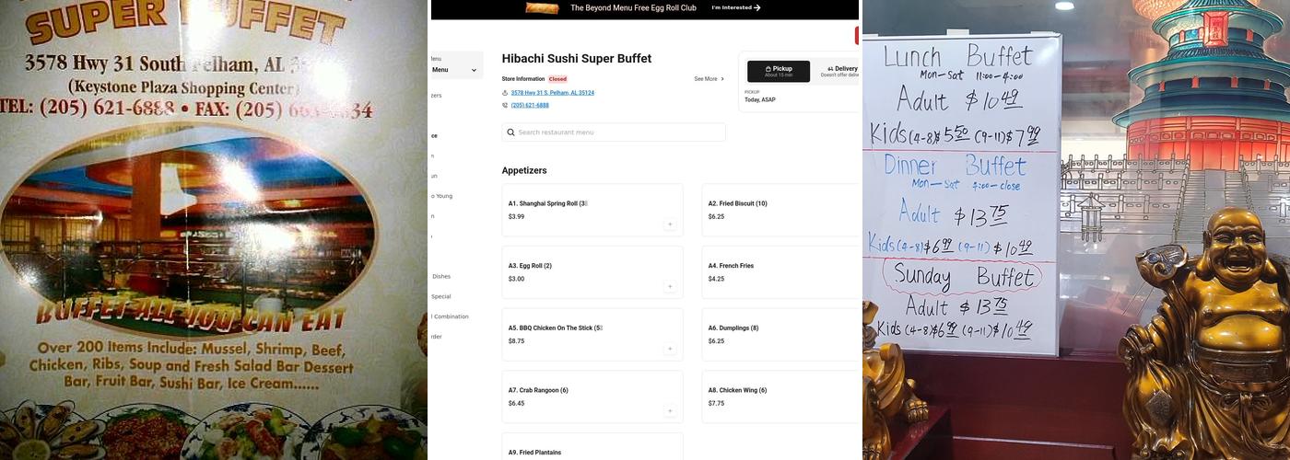1290x460 pixels.
Task: Click the egg roll image in top banner
Action: pos(542,7)
